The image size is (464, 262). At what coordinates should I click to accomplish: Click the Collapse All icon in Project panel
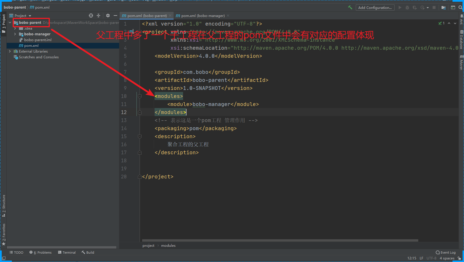coord(98,16)
